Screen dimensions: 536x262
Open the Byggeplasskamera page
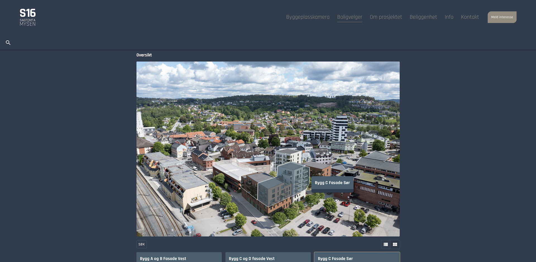coord(308,17)
